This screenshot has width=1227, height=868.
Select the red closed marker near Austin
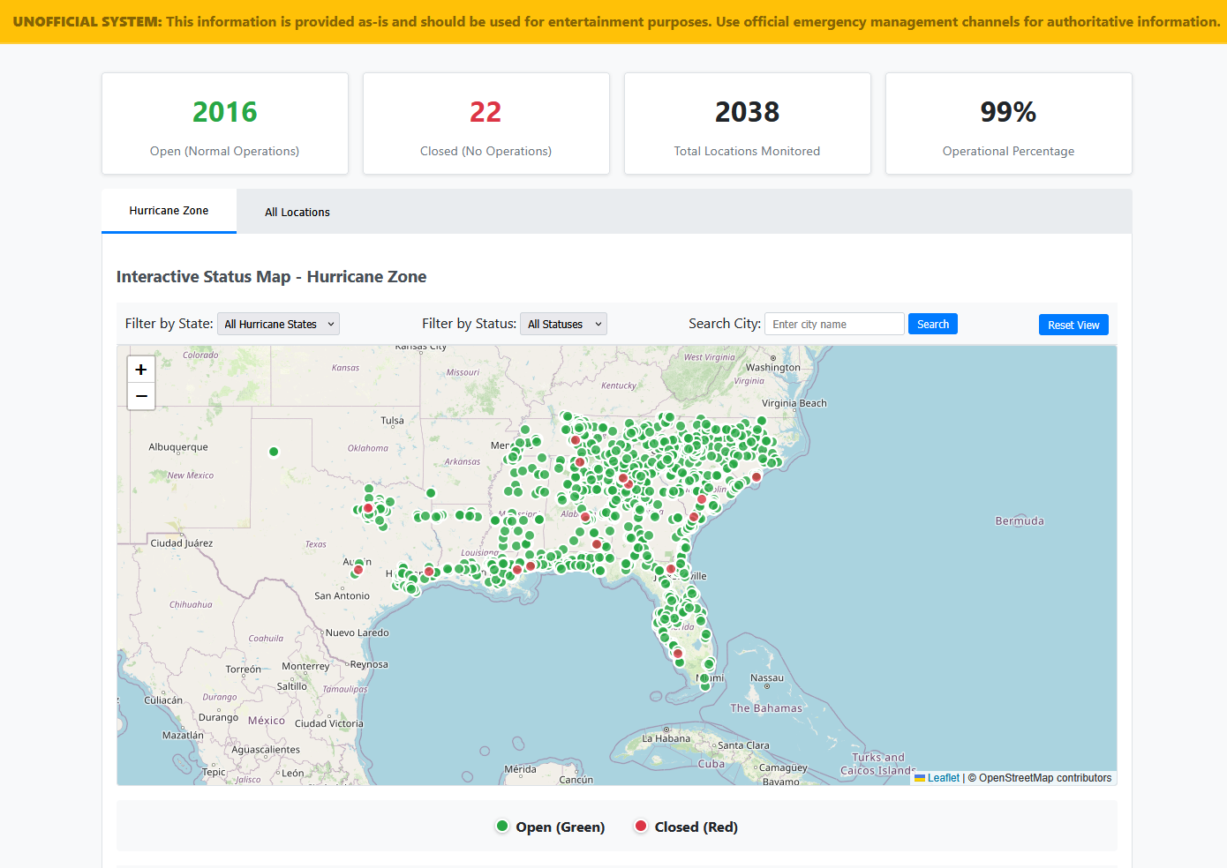click(x=358, y=570)
